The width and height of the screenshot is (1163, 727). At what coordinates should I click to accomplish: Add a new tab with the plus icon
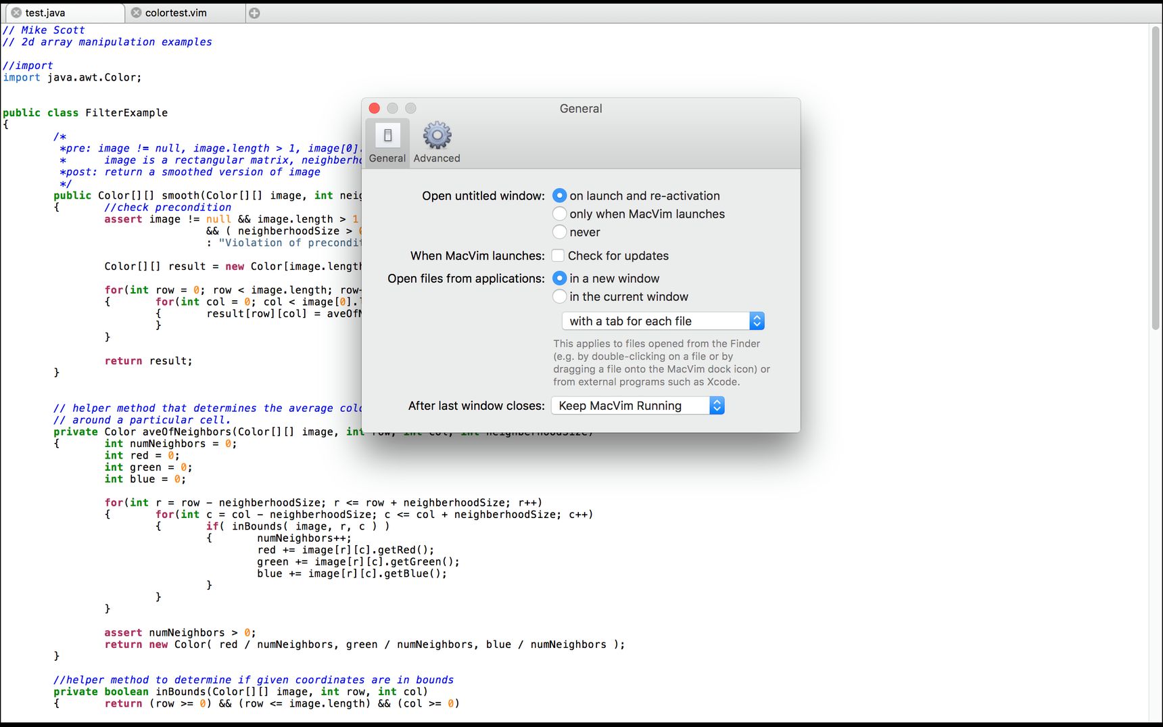[254, 13]
